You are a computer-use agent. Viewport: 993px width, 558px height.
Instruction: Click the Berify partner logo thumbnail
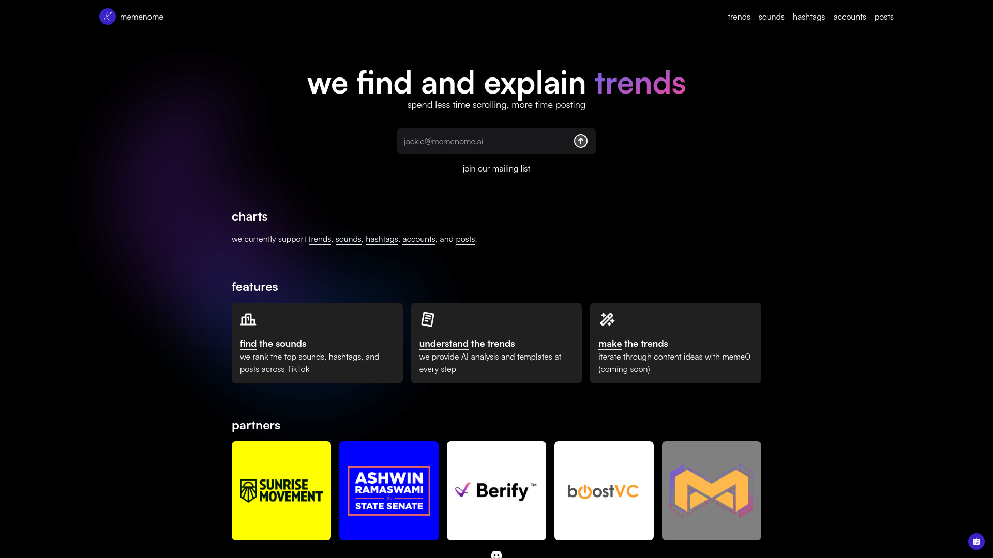496,490
